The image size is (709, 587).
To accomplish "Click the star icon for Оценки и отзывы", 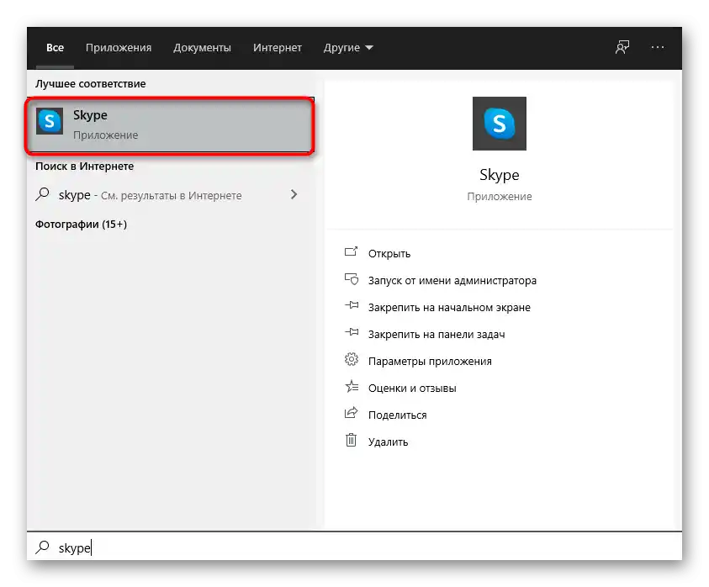I will point(352,387).
